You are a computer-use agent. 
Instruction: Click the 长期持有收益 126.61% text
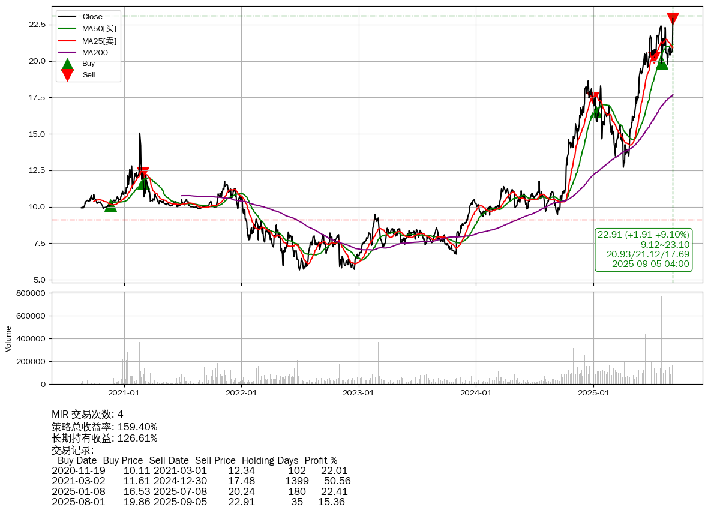coord(104,438)
